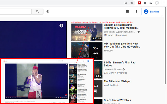Click the install app icon in address bar

click(x=126, y=3)
